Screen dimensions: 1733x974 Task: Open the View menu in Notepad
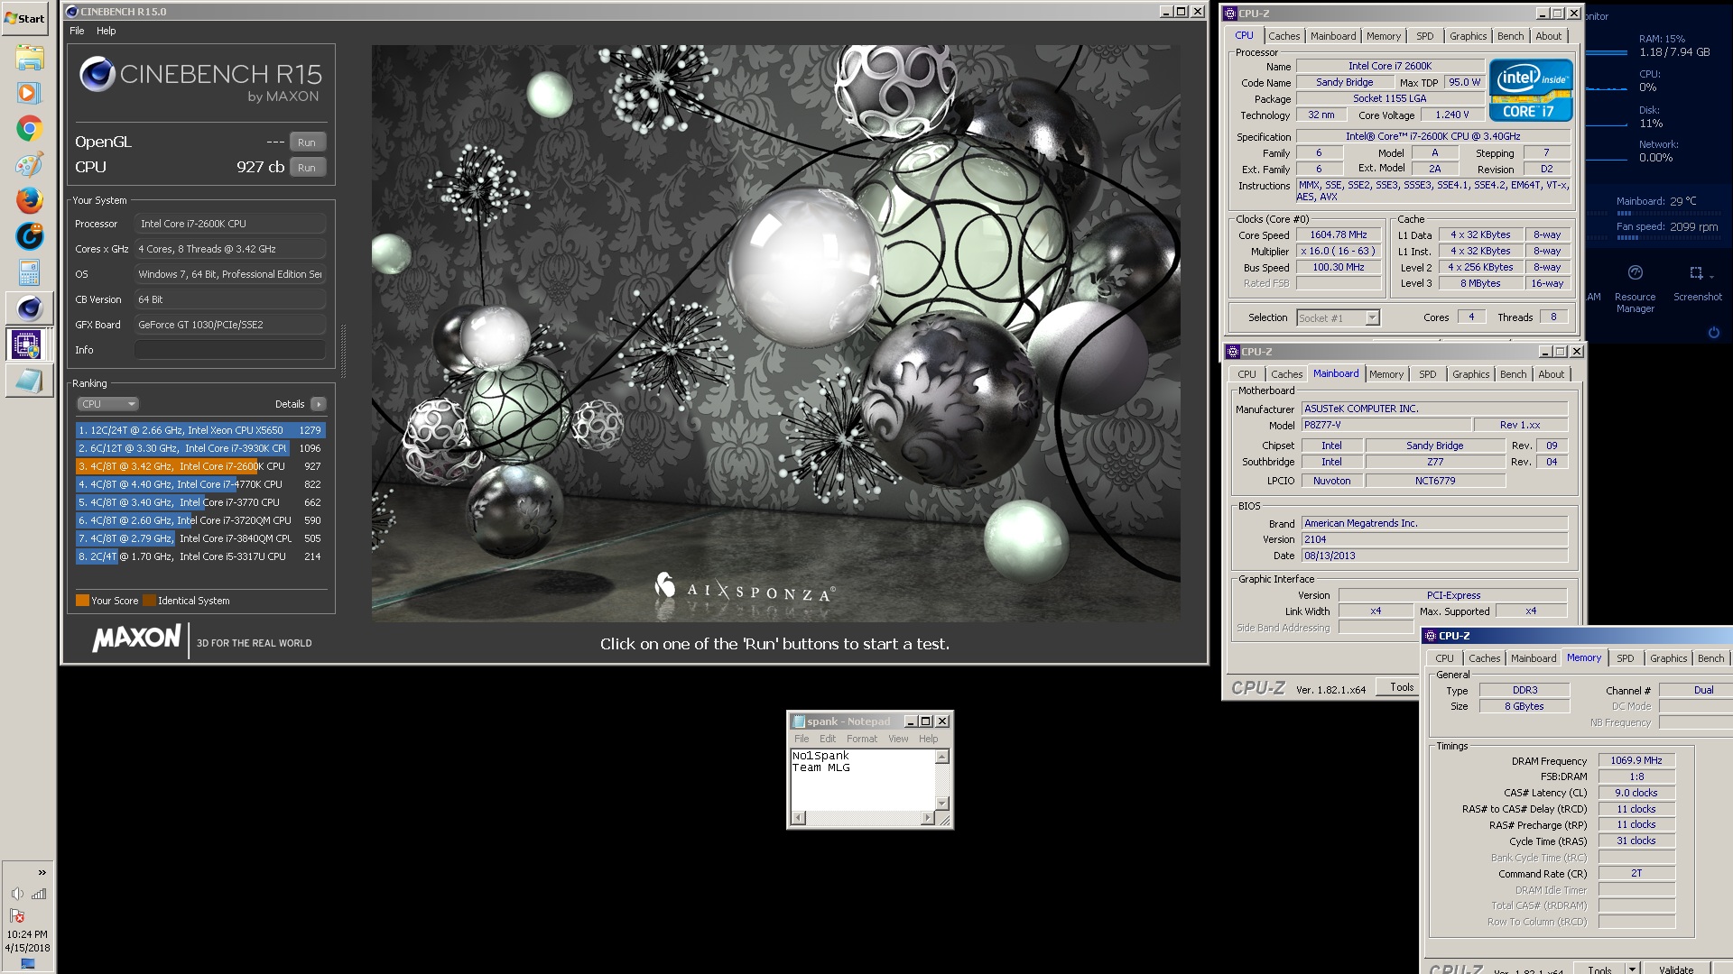[898, 739]
